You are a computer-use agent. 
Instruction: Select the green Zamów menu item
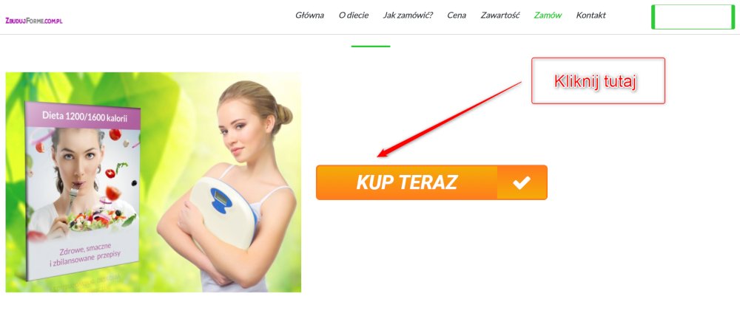[548, 15]
